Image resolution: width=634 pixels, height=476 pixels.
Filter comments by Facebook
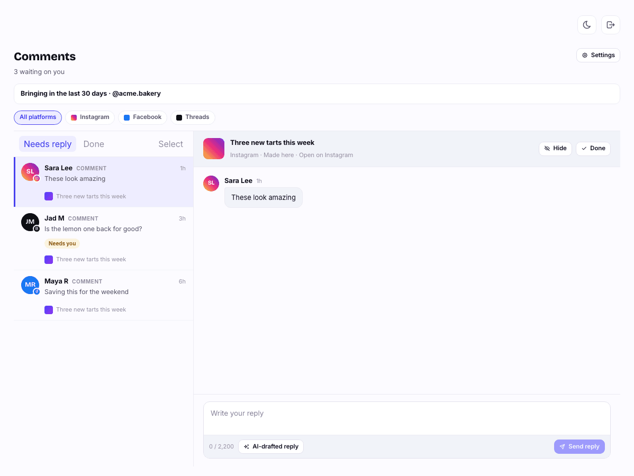[142, 117]
